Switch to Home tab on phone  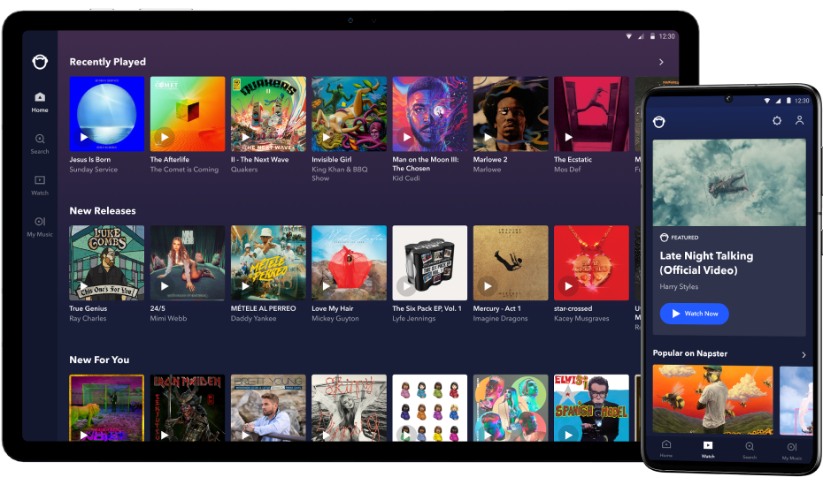(x=666, y=449)
